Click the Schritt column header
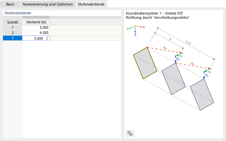This screenshot has width=226, height=141. (x=13, y=22)
